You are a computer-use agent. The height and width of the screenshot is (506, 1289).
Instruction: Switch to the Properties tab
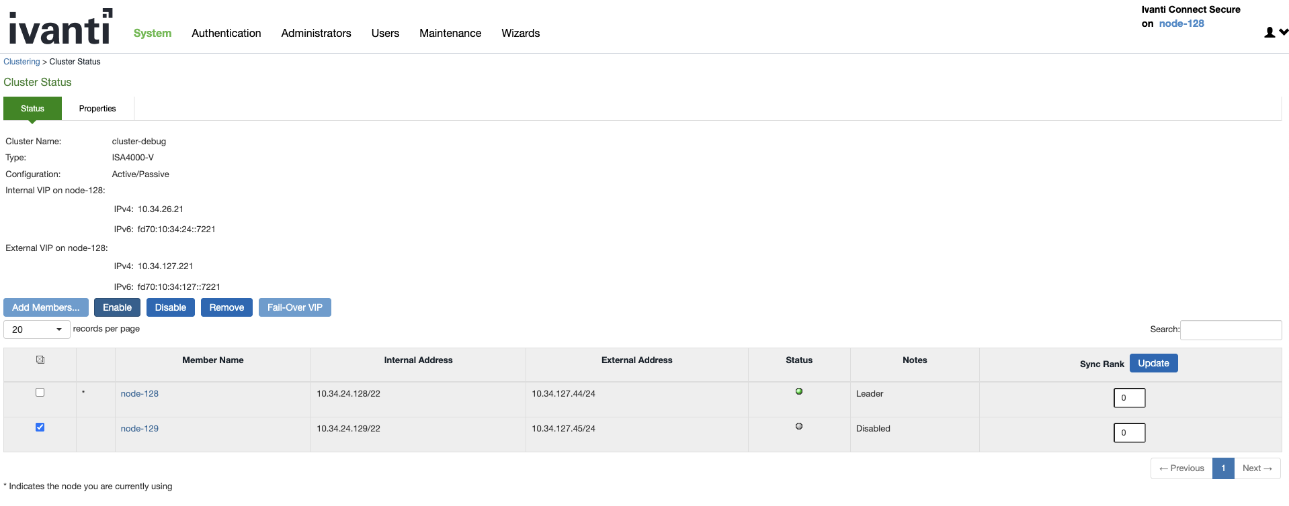click(97, 109)
